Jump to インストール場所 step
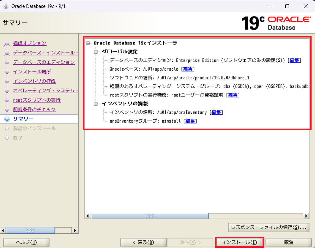Image resolution: width=315 pixels, height=248 pixels. click(32, 72)
